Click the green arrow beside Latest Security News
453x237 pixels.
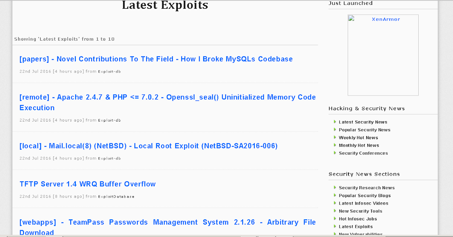(x=335, y=122)
